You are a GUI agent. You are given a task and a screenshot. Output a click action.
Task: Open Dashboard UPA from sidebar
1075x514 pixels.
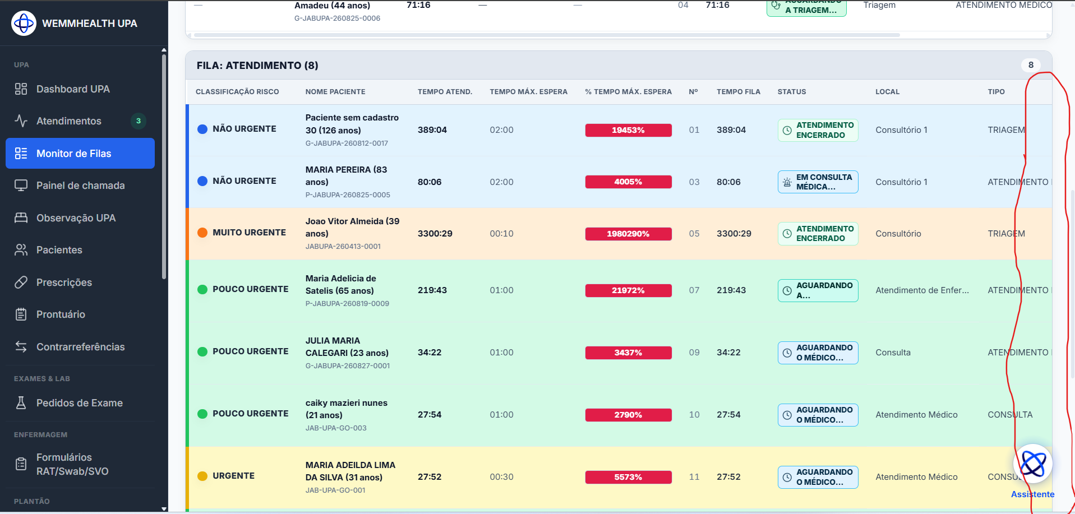coord(80,89)
